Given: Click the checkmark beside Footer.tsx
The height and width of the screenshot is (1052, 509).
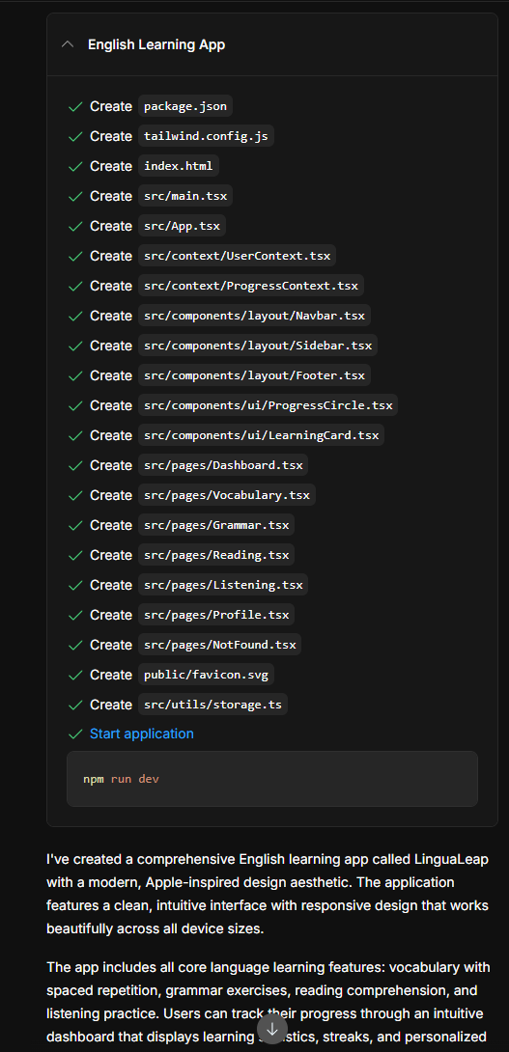Looking at the screenshot, I should (x=75, y=375).
